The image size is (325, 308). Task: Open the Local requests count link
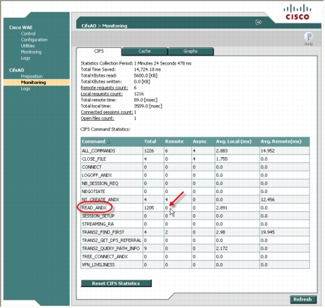click(x=101, y=94)
